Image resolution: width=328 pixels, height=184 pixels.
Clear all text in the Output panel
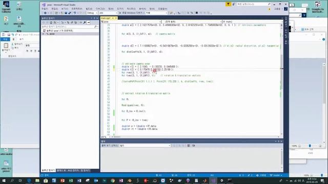(189, 145)
